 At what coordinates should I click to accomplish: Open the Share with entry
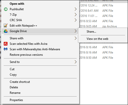click(40, 38)
